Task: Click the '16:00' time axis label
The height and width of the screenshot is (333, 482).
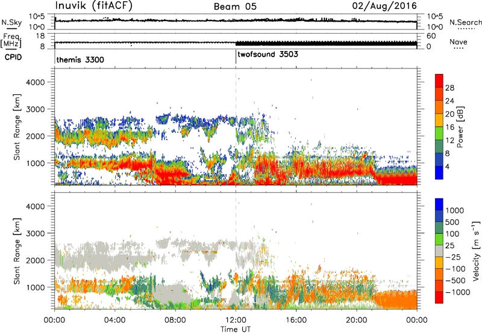Action: coord(296,320)
